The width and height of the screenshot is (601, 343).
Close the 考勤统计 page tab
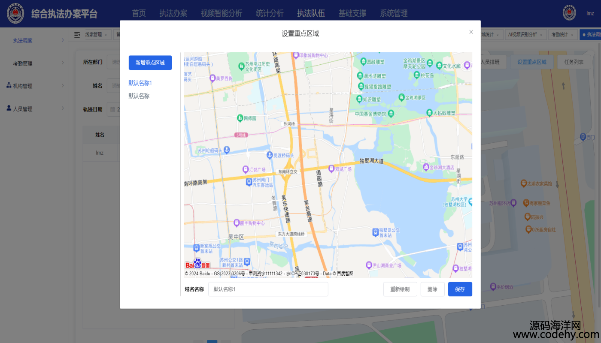pyautogui.click(x=573, y=35)
